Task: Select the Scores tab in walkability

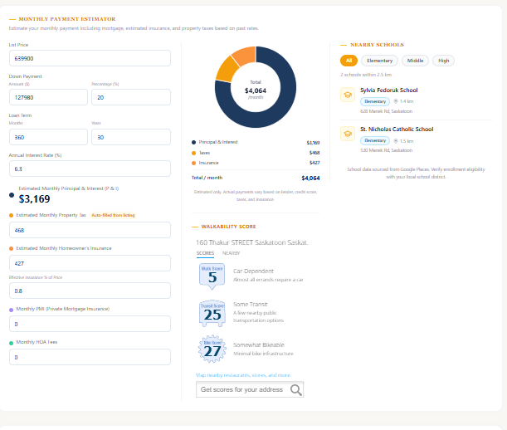Action: coord(205,253)
